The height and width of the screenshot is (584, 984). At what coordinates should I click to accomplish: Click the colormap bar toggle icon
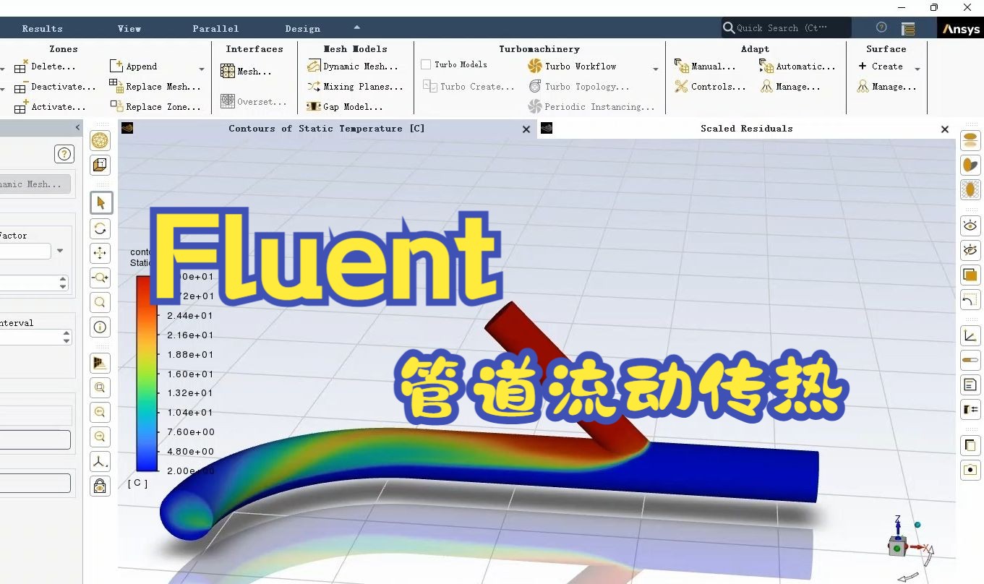point(970,360)
